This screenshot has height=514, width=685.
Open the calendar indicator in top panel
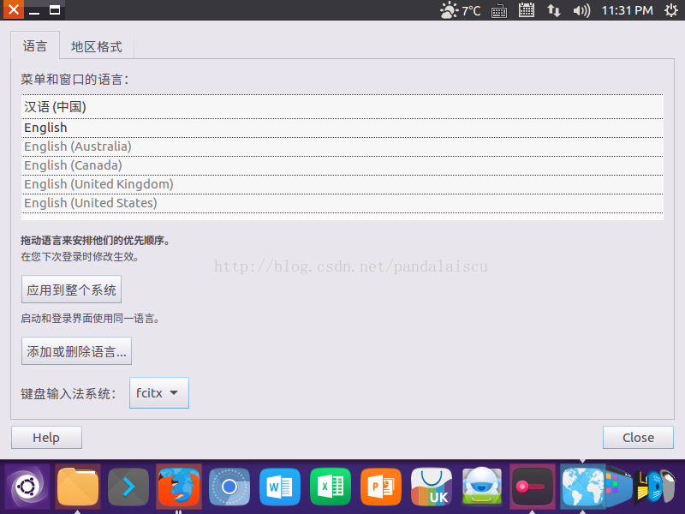(x=527, y=10)
